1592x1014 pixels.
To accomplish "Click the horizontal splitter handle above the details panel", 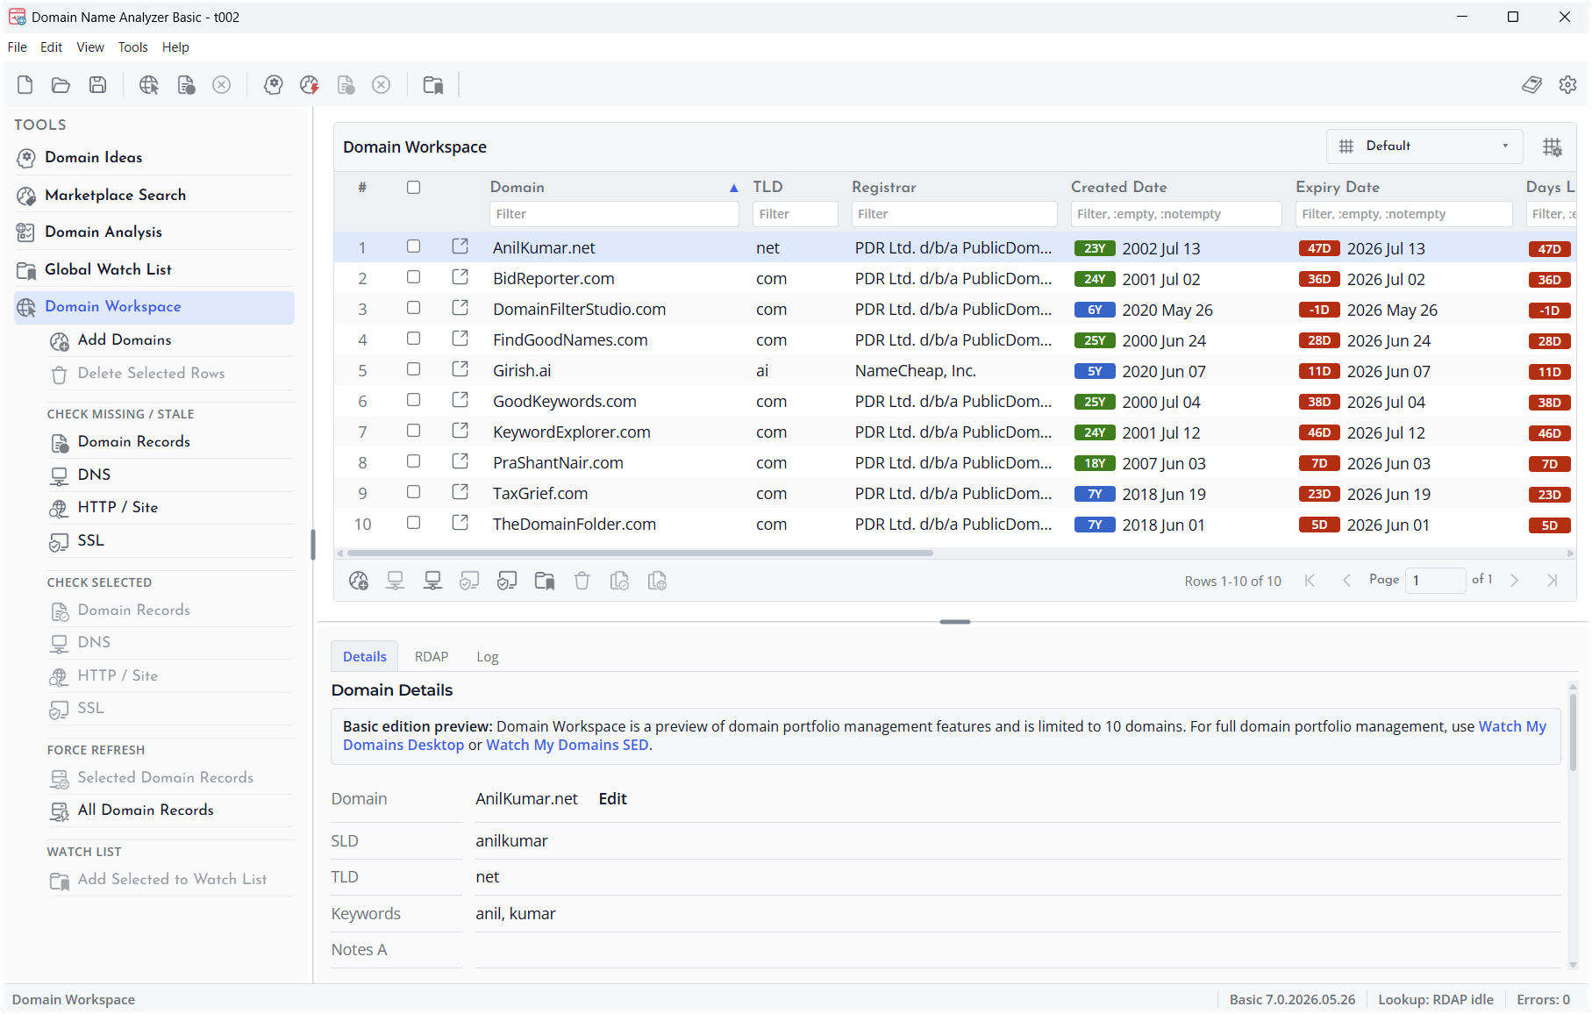I will pyautogui.click(x=954, y=622).
